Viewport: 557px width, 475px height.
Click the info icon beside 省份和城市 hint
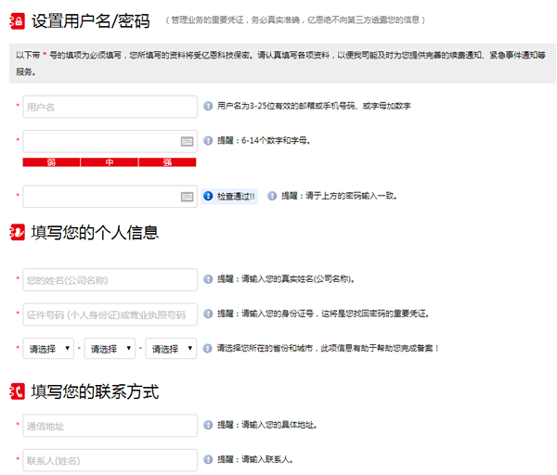pyautogui.click(x=208, y=348)
